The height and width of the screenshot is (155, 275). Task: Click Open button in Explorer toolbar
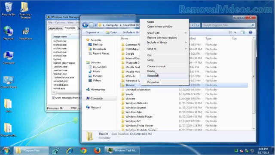(x=111, y=32)
